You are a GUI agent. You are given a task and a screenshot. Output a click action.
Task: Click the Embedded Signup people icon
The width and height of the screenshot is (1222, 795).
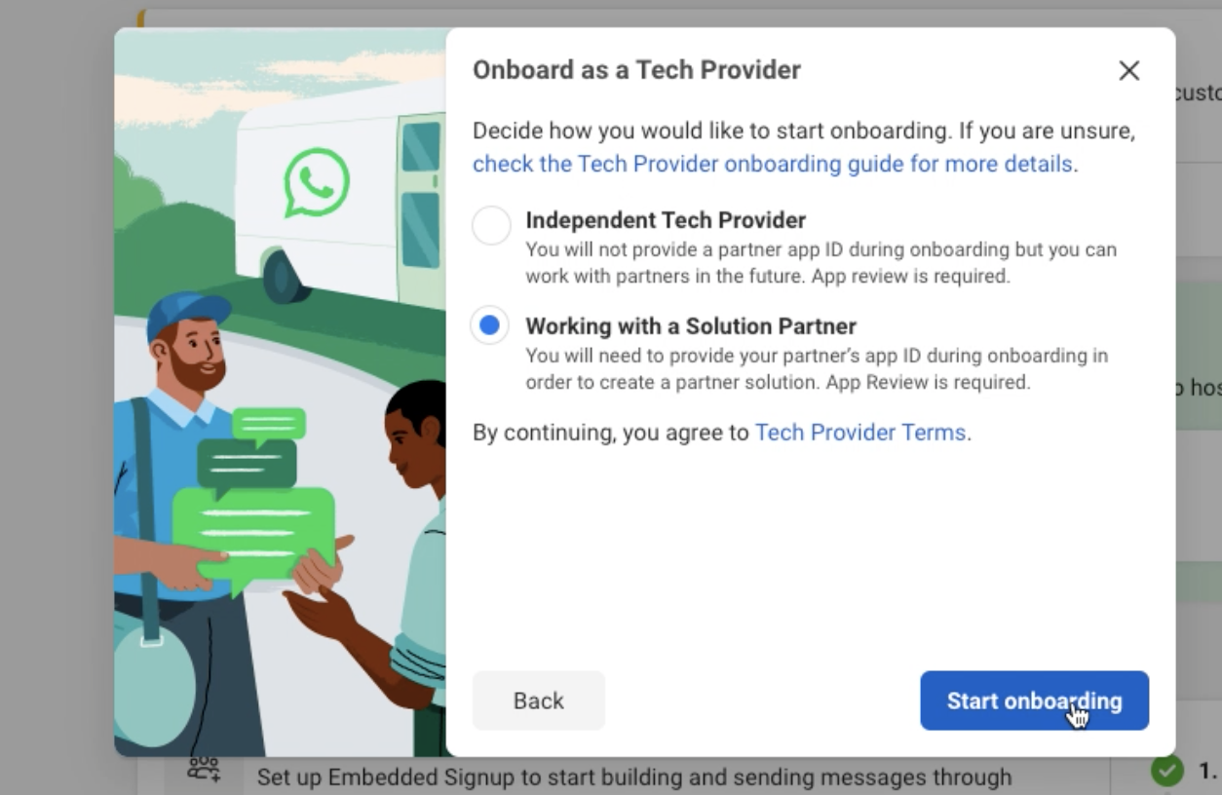[204, 770]
